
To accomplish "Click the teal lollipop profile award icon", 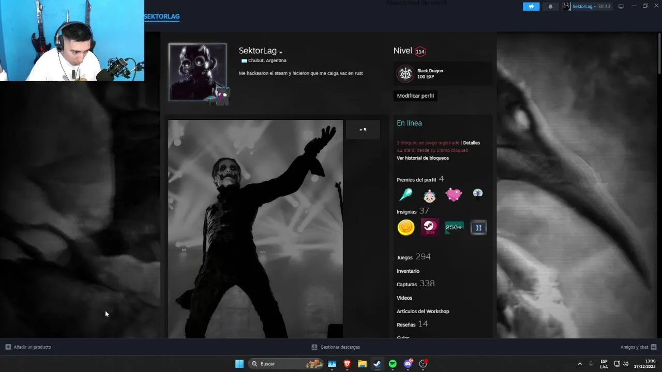I will (x=406, y=195).
